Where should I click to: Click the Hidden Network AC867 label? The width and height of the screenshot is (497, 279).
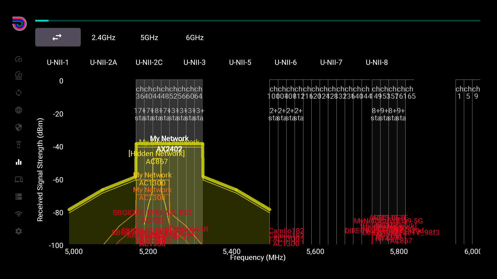(156, 157)
